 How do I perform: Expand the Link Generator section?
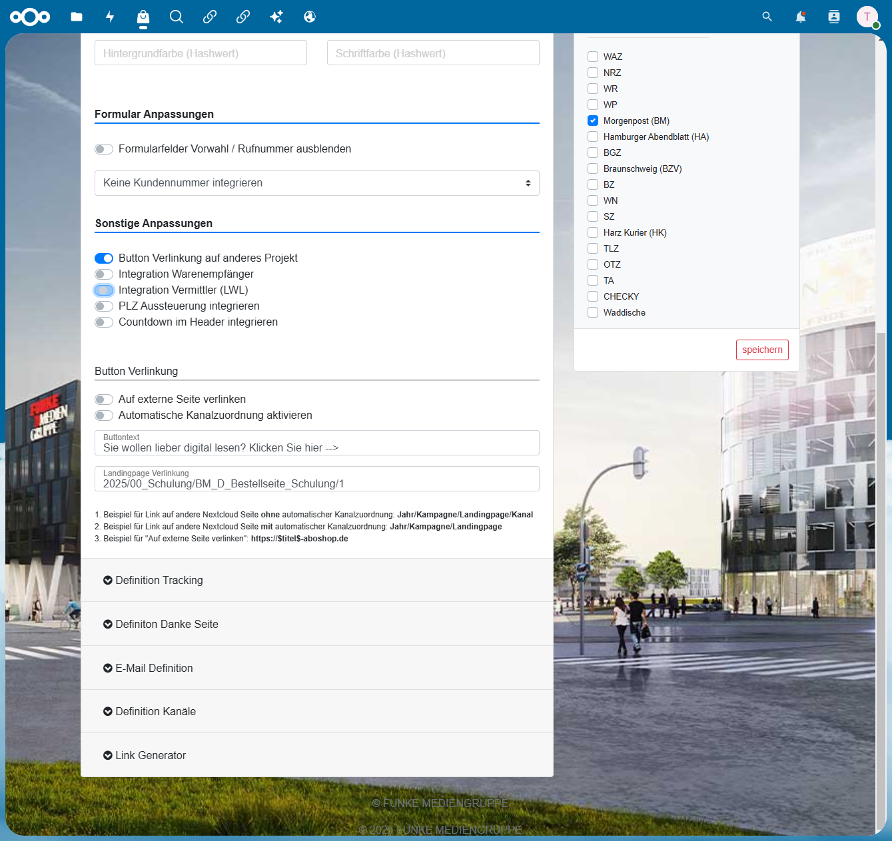tap(317, 755)
